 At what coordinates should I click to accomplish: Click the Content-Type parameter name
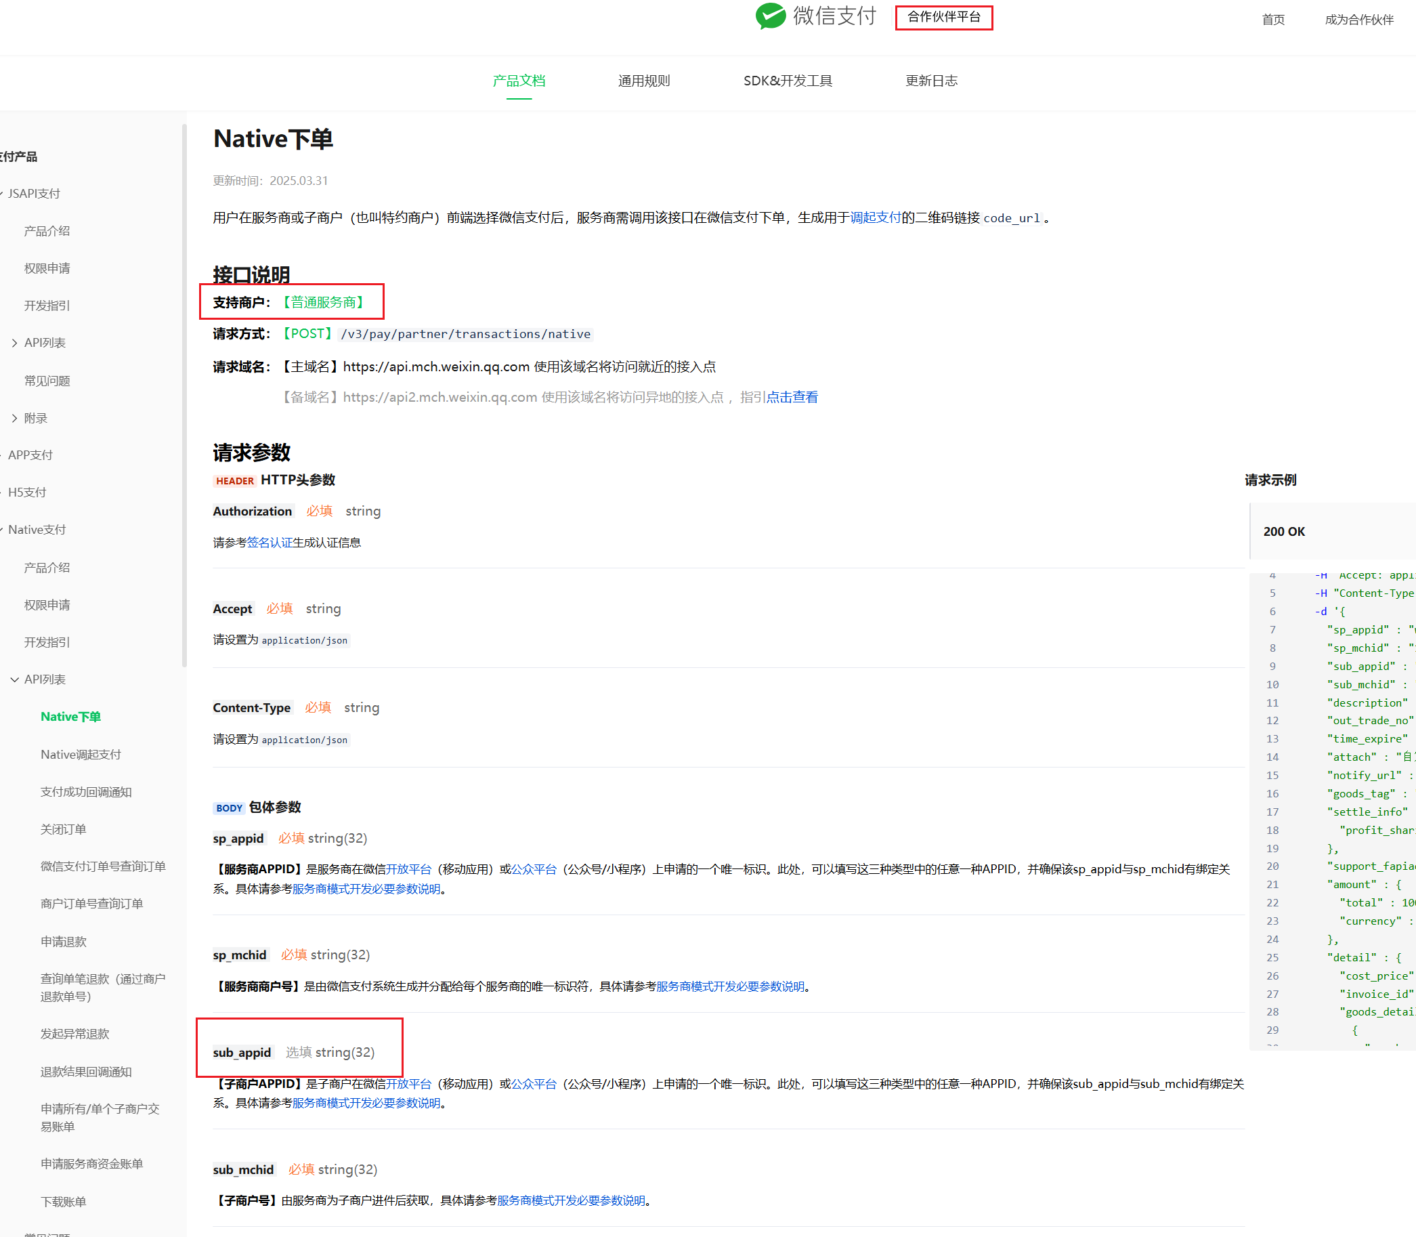point(251,707)
